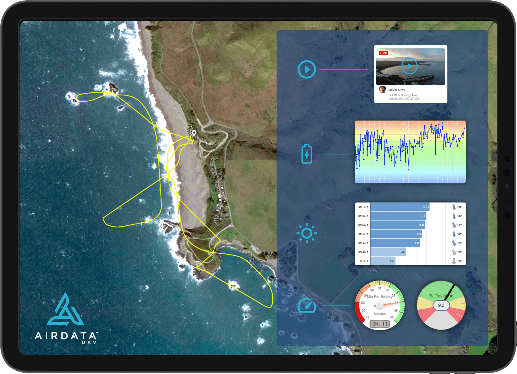517x374 pixels.
Task: Click Oliver Gray's profile avatar
Action: [x=382, y=89]
